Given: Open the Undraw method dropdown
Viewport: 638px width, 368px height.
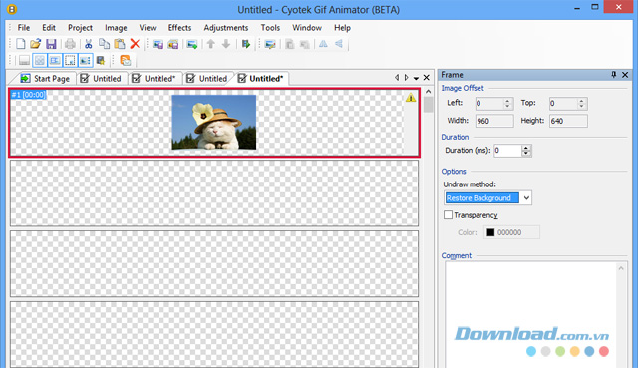Looking at the screenshot, I should [487, 198].
